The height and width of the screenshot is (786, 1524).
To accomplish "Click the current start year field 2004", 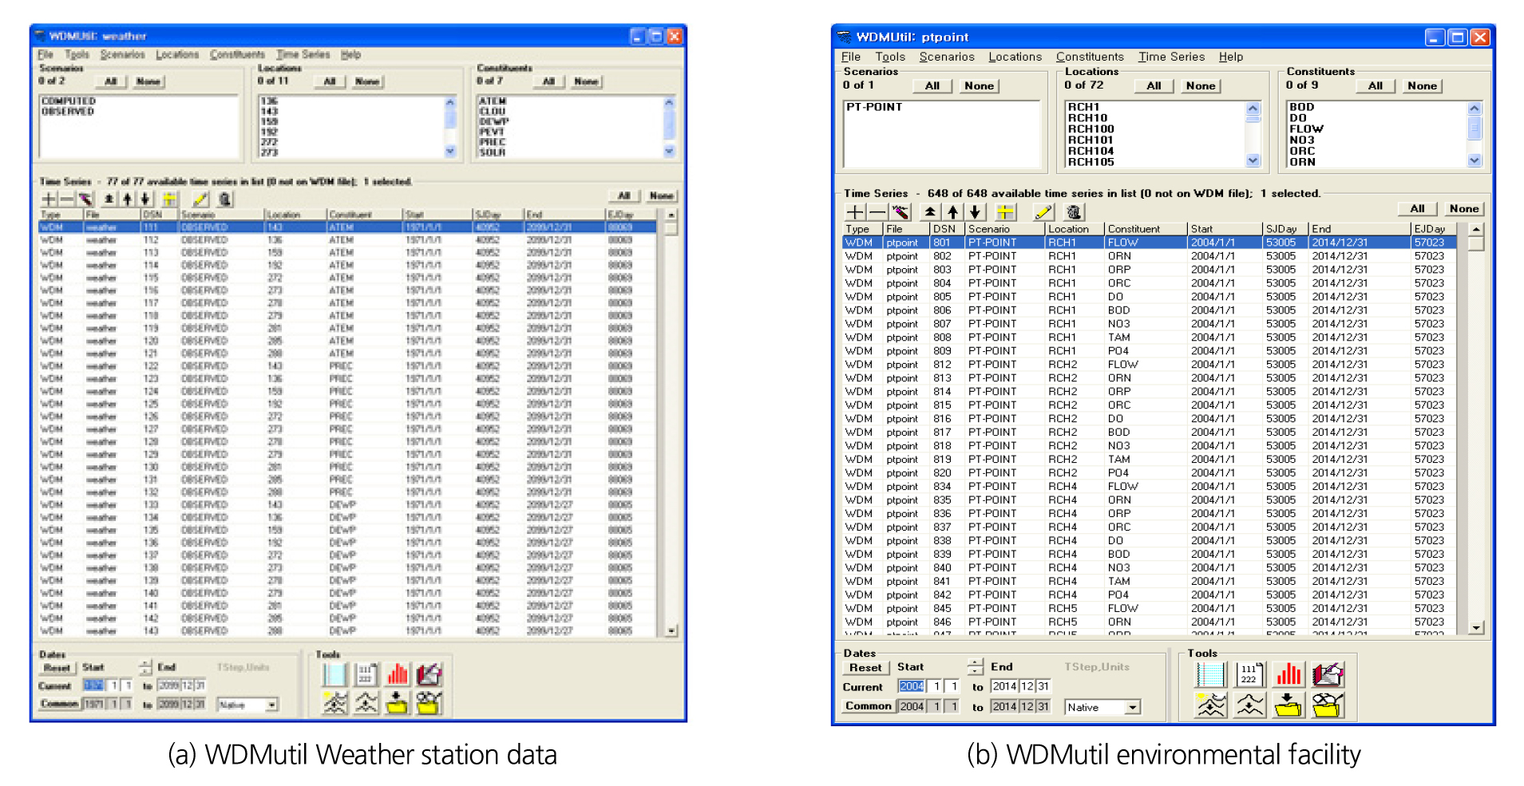I will coord(911,686).
